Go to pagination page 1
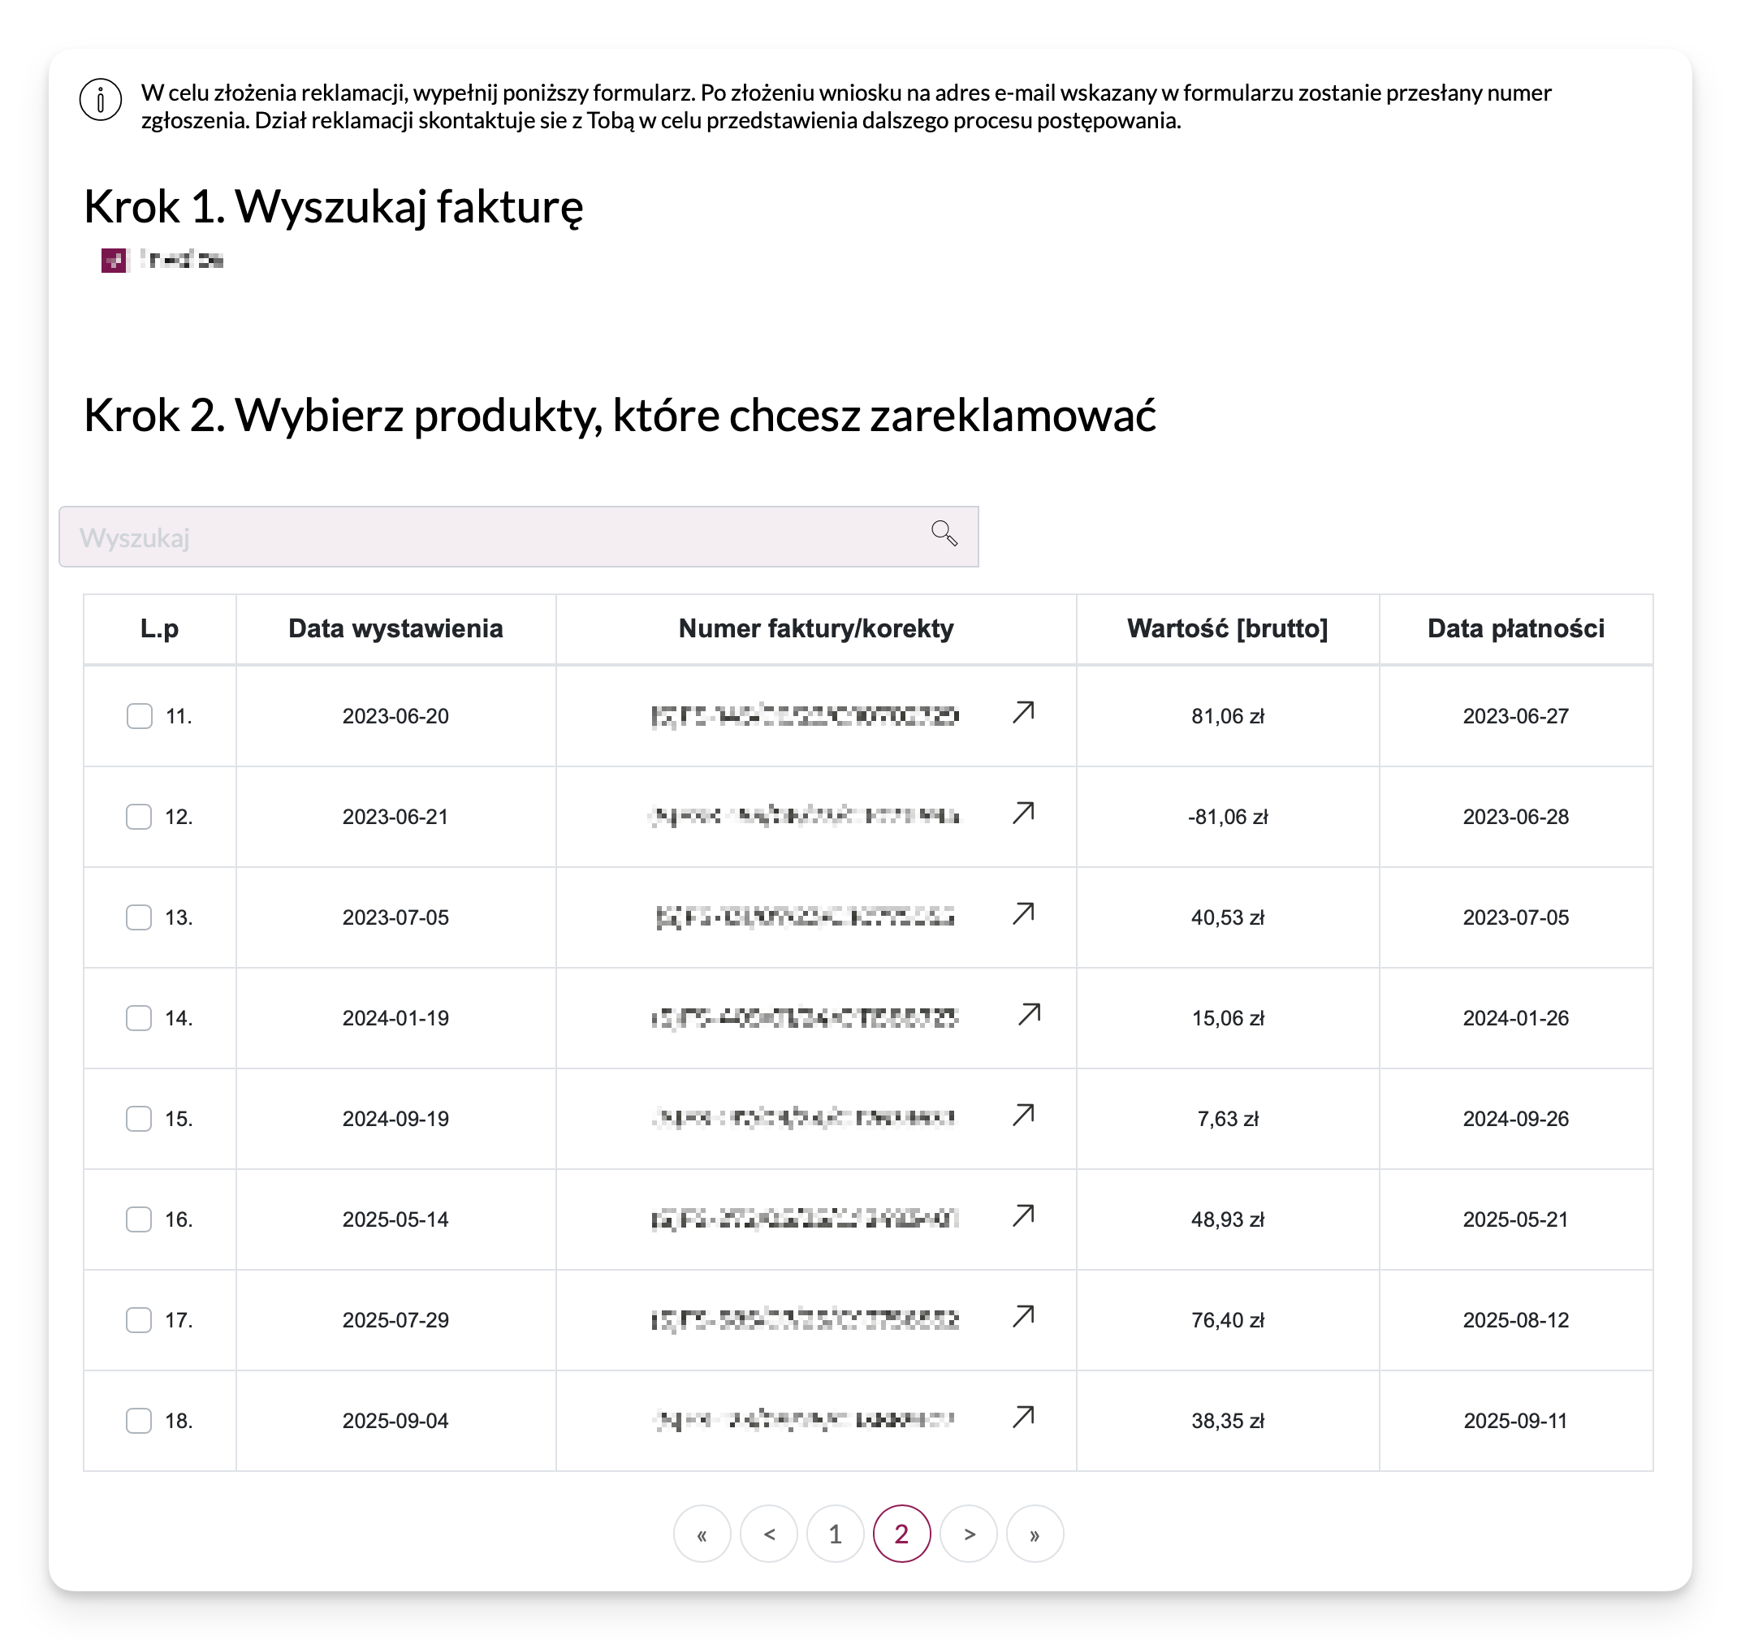The height and width of the screenshot is (1640, 1741). point(835,1534)
